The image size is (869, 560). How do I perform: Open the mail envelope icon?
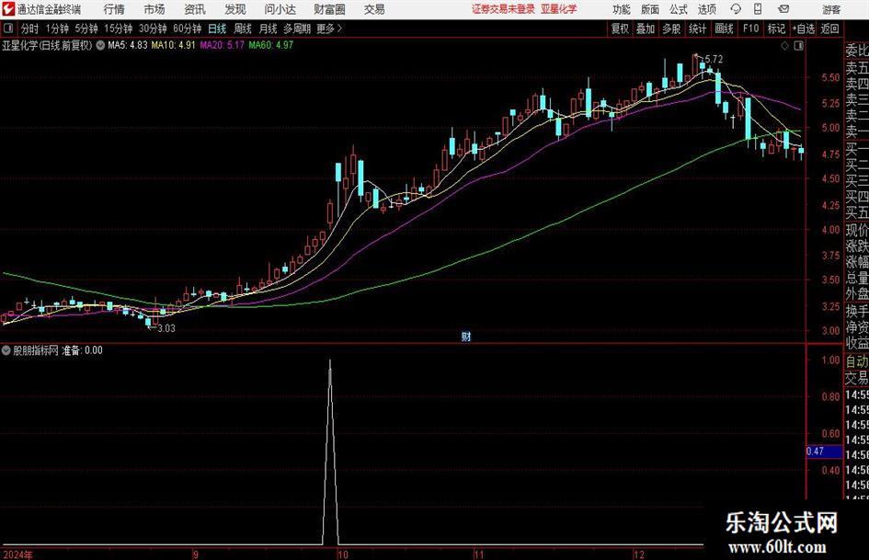[783, 9]
